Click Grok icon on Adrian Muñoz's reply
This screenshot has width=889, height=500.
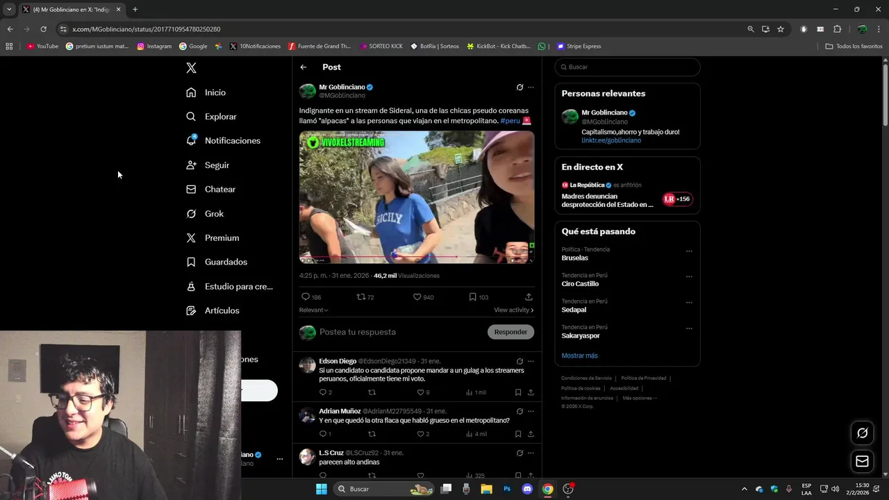(520, 411)
